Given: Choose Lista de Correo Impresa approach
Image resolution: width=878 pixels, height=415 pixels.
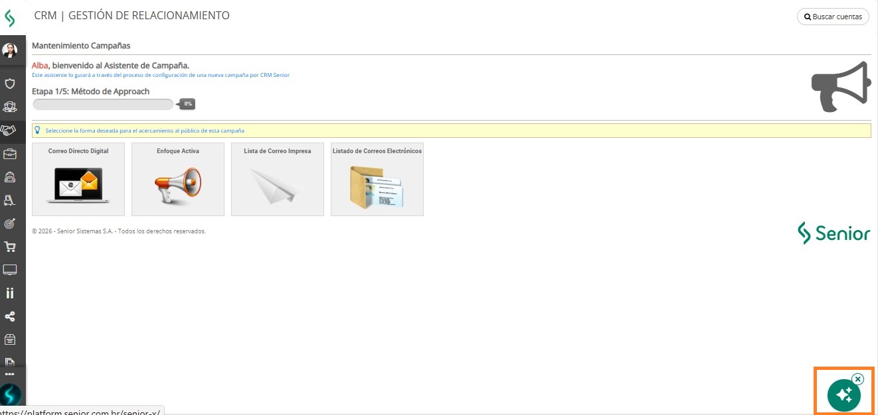Looking at the screenshot, I should tap(278, 179).
